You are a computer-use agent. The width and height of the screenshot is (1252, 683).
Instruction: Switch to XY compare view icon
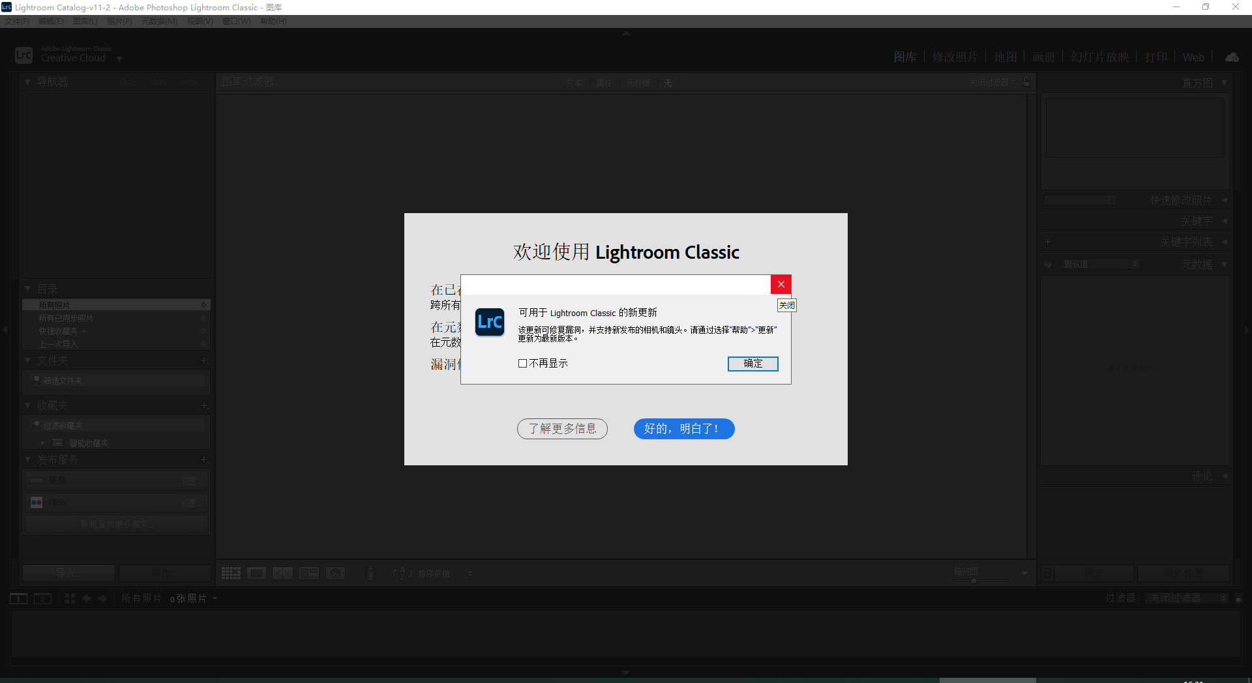(x=282, y=574)
